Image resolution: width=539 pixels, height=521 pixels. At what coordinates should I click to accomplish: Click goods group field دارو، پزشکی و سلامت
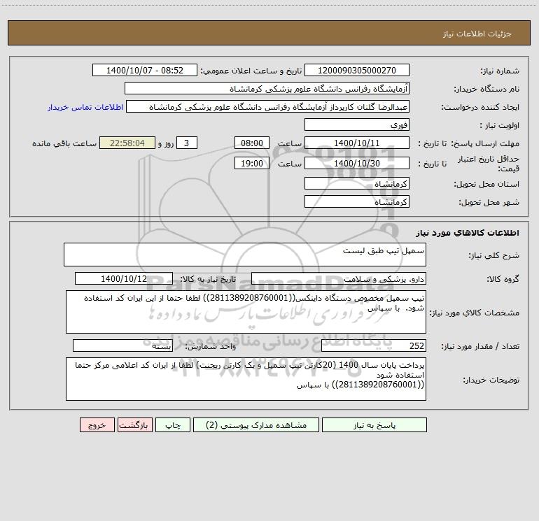[x=339, y=278]
